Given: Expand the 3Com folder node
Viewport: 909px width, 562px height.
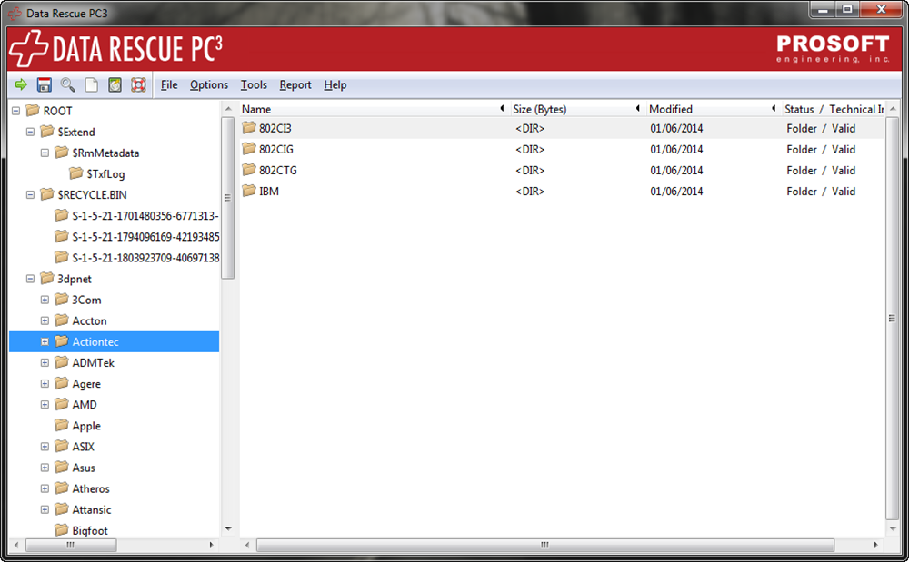Looking at the screenshot, I should coord(45,300).
